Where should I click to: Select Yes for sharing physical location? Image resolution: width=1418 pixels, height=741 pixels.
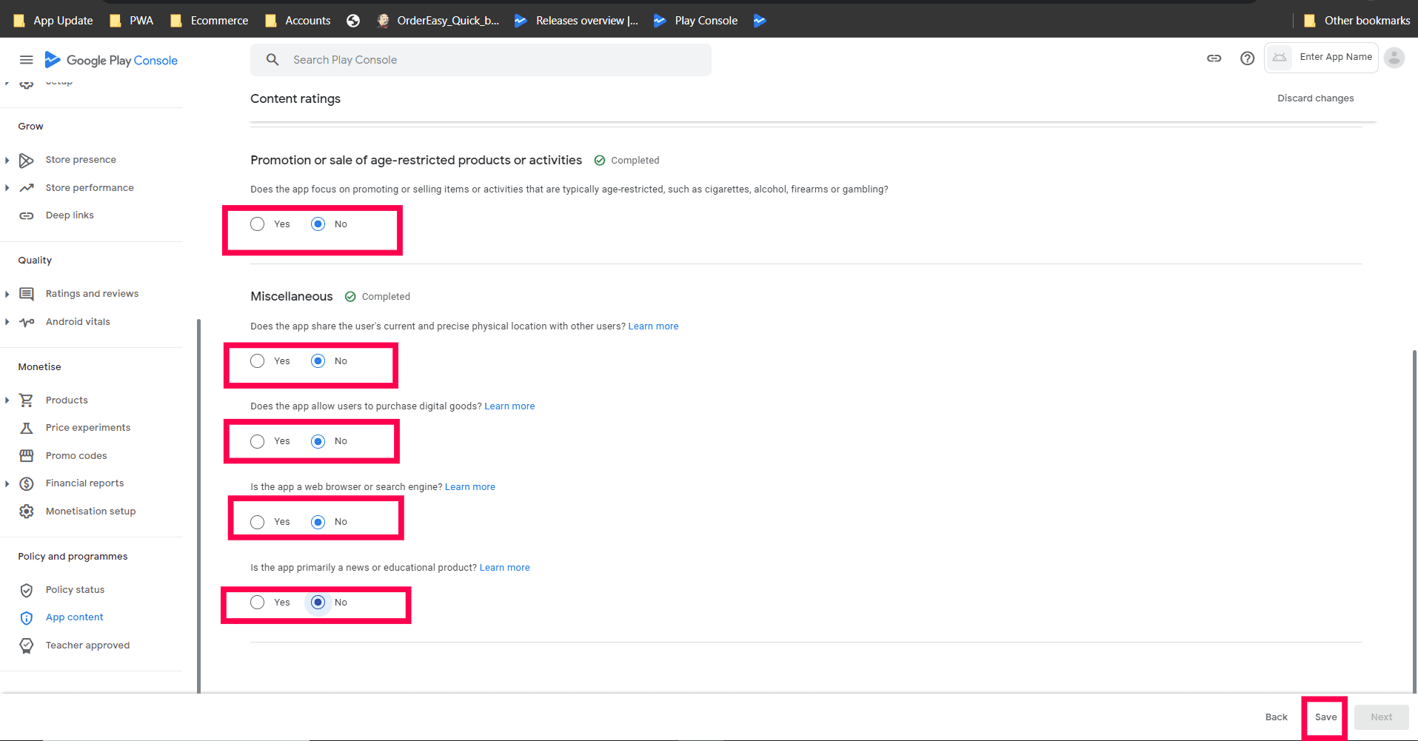tap(257, 361)
